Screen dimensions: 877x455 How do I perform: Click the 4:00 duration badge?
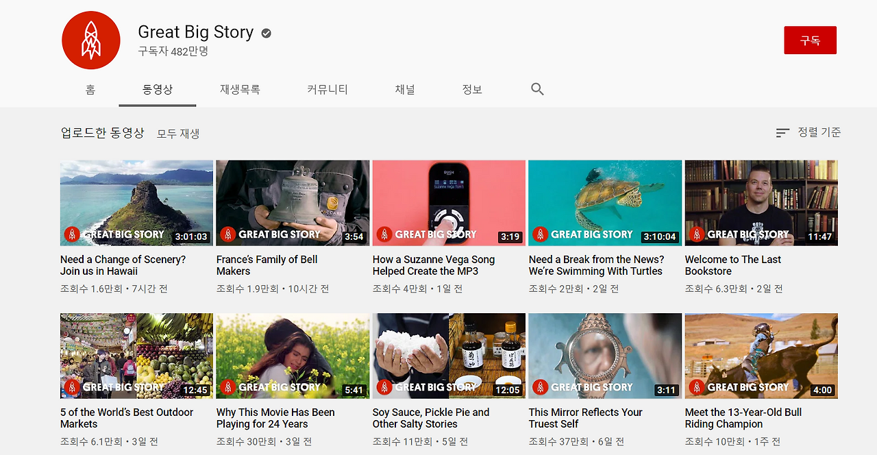(x=822, y=390)
